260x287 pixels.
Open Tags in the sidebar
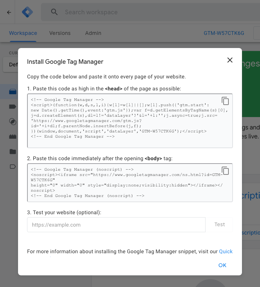pyautogui.click(x=13, y=107)
